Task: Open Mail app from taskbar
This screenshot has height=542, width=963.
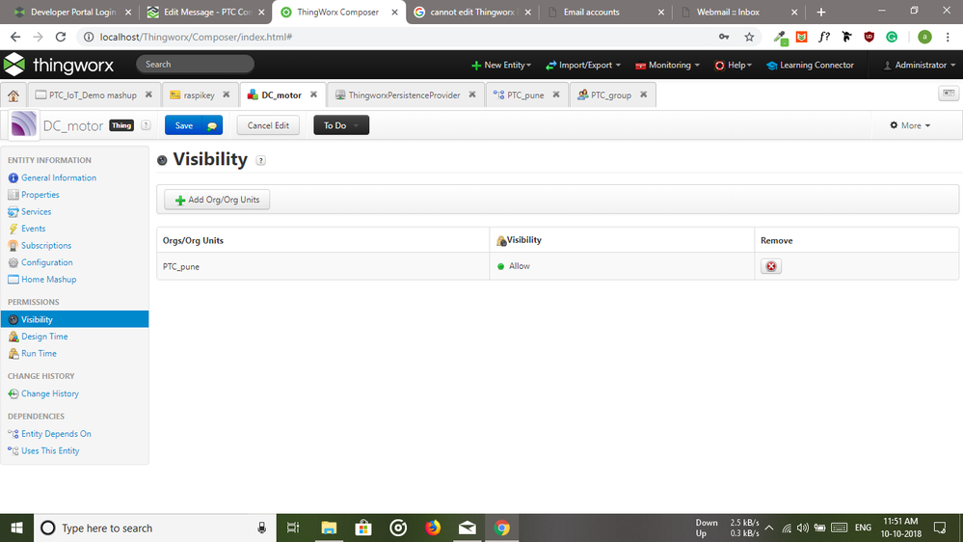Action: (x=468, y=528)
